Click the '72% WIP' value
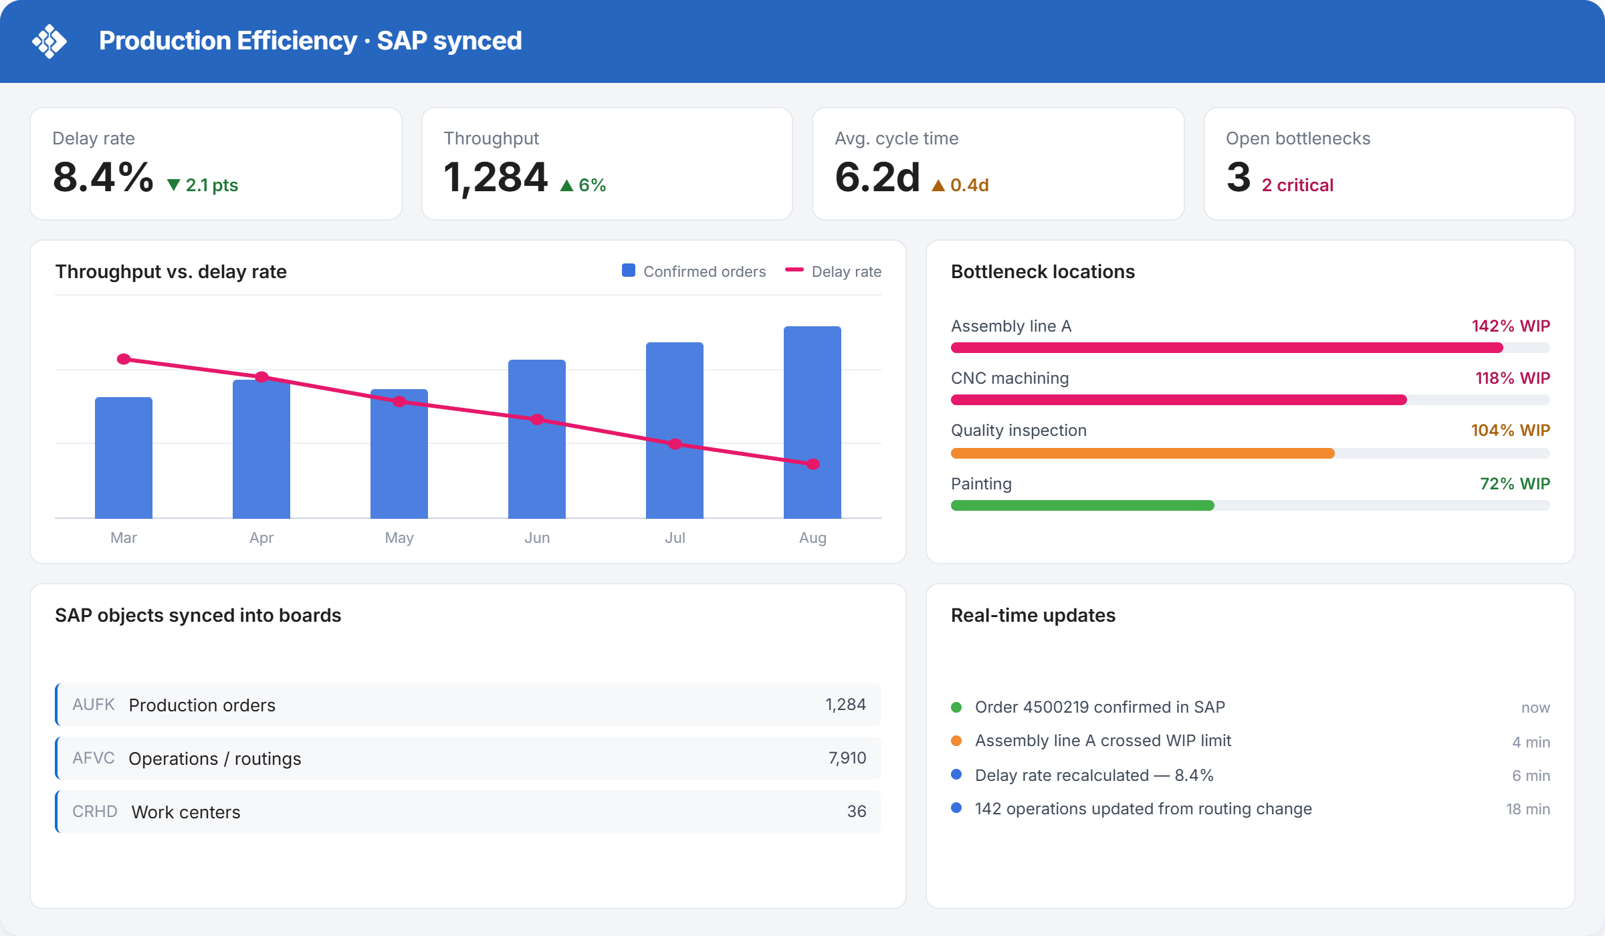 click(1515, 484)
